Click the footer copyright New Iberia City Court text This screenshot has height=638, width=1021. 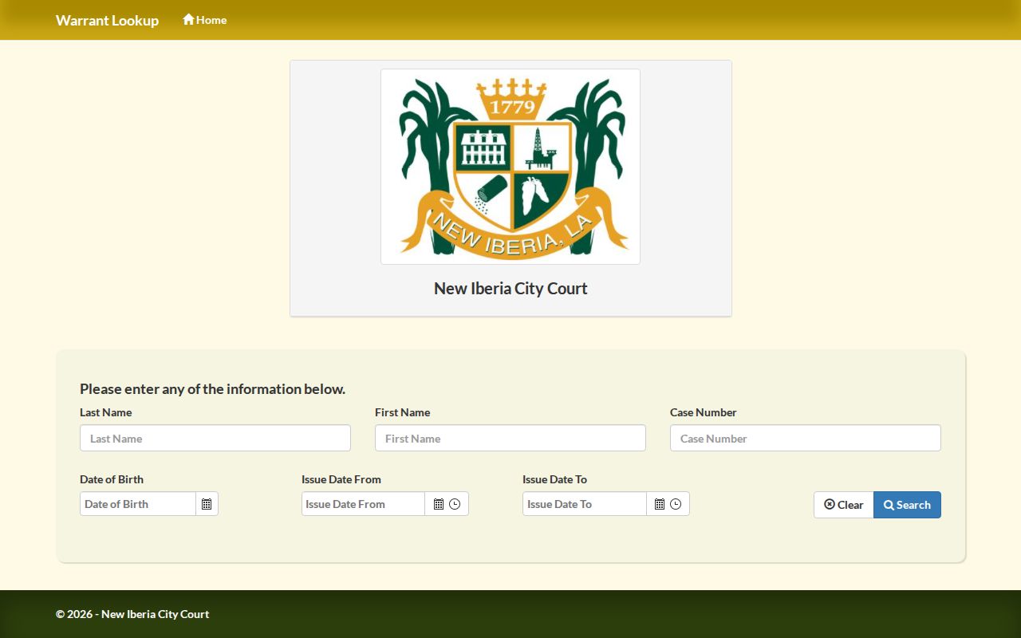tap(132, 614)
